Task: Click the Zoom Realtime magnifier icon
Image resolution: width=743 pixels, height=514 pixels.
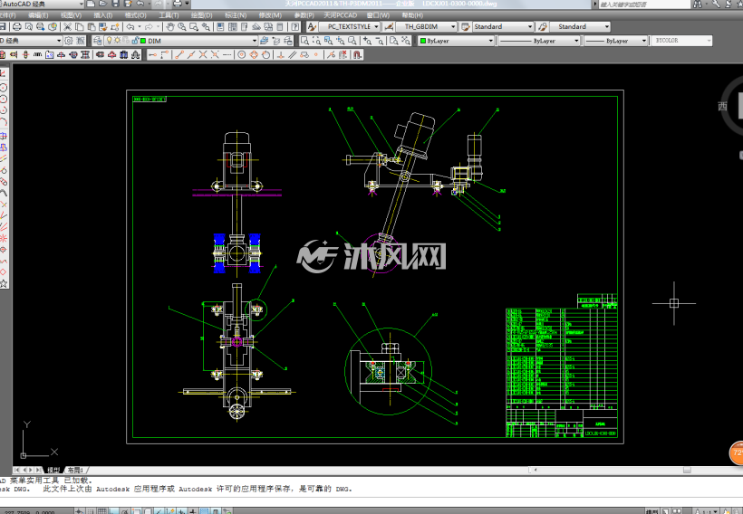Action: (x=182, y=27)
